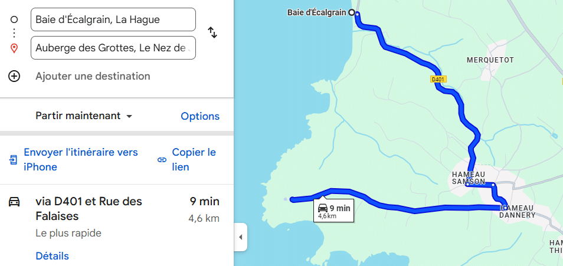This screenshot has width=563, height=266.
Task: Click the car icon beside the D401 route
Action: coord(14,202)
